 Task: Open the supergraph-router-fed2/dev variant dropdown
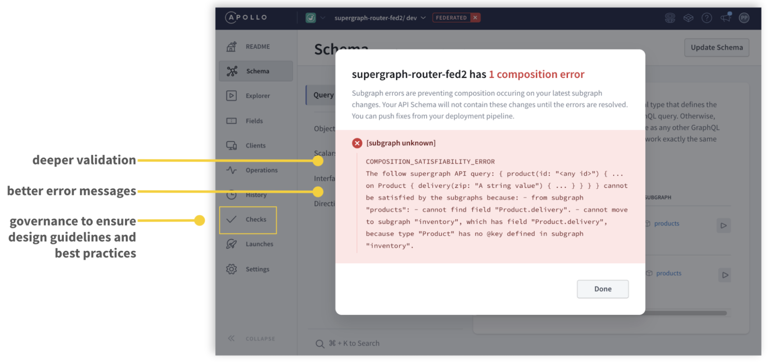380,18
